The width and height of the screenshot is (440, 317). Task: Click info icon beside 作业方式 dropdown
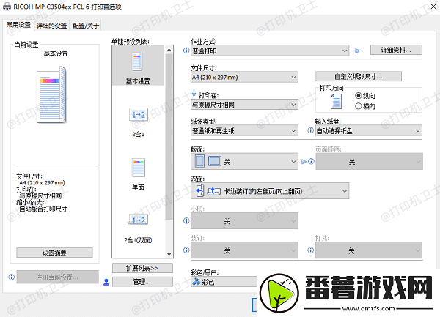tap(186, 51)
